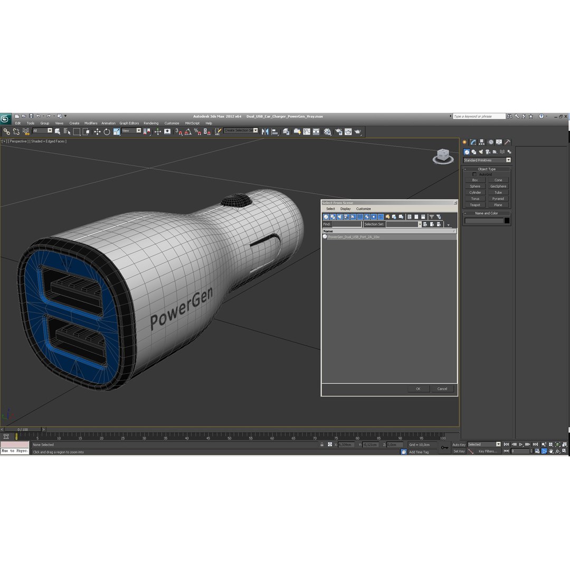Click the Sphere primitive button

pos(475,186)
